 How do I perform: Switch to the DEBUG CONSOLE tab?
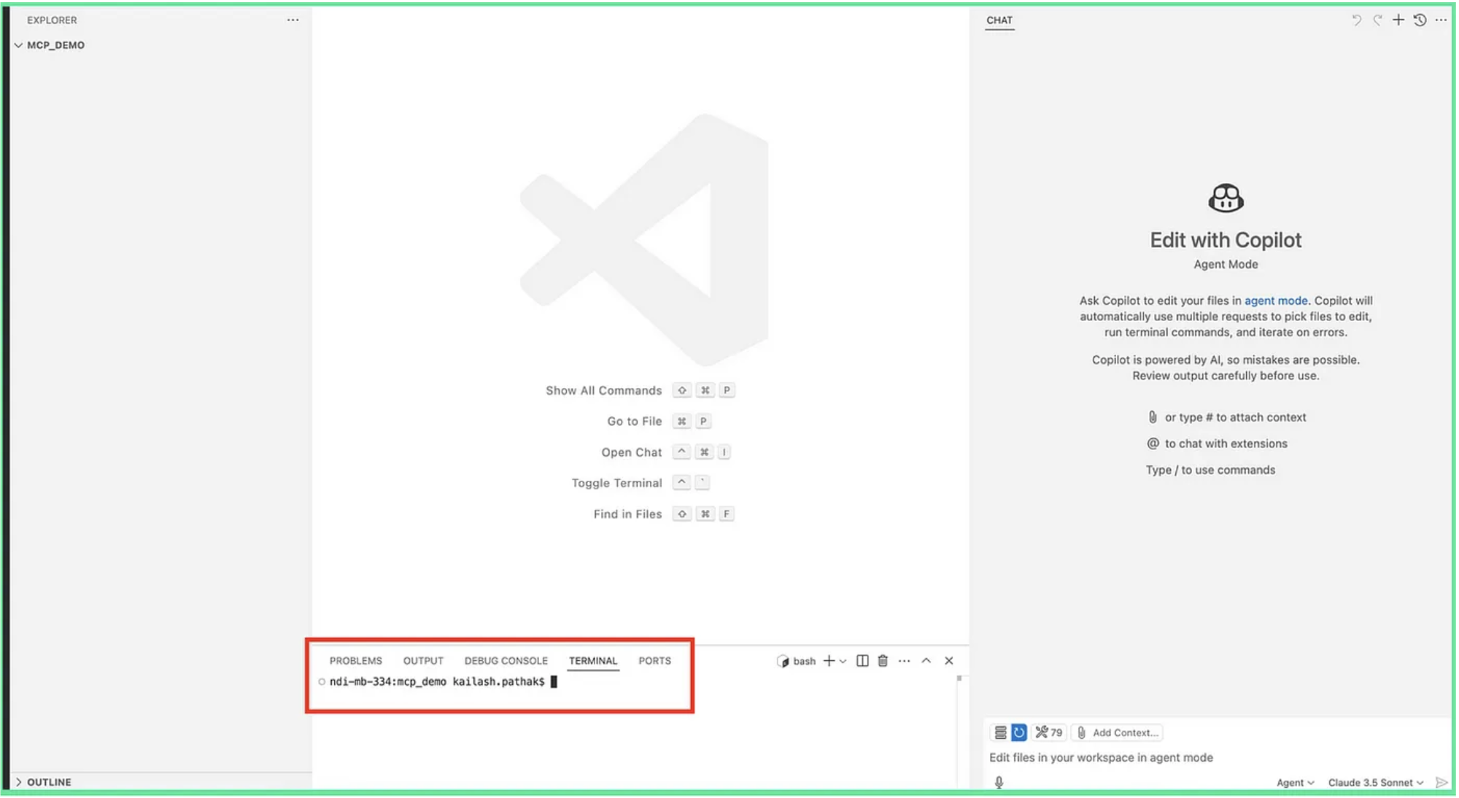pyautogui.click(x=506, y=660)
